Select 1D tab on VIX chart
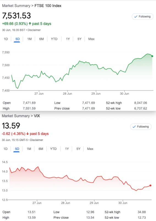Image resolution: width=156 pixels, height=221 pixels. coord(6,149)
